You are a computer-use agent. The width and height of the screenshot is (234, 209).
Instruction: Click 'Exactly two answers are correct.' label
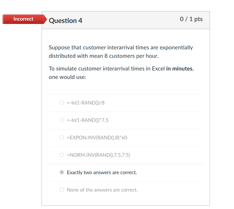102,172
